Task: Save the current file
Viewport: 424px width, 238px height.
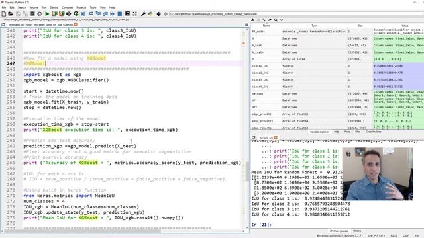Action: [x=18, y=13]
